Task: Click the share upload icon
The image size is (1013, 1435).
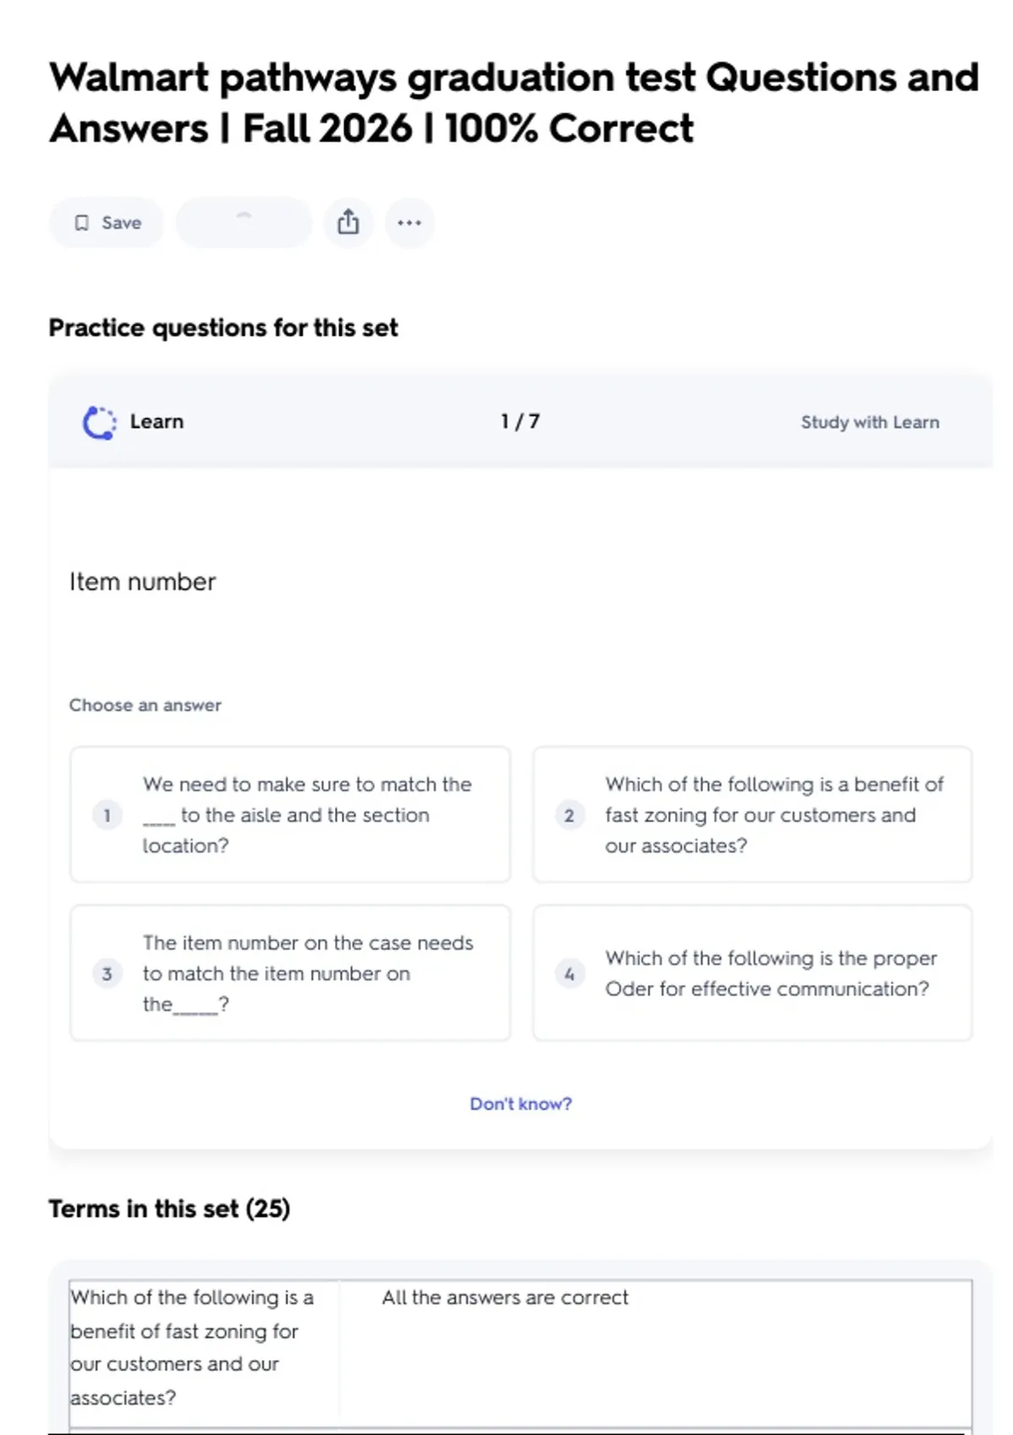Action: point(348,223)
